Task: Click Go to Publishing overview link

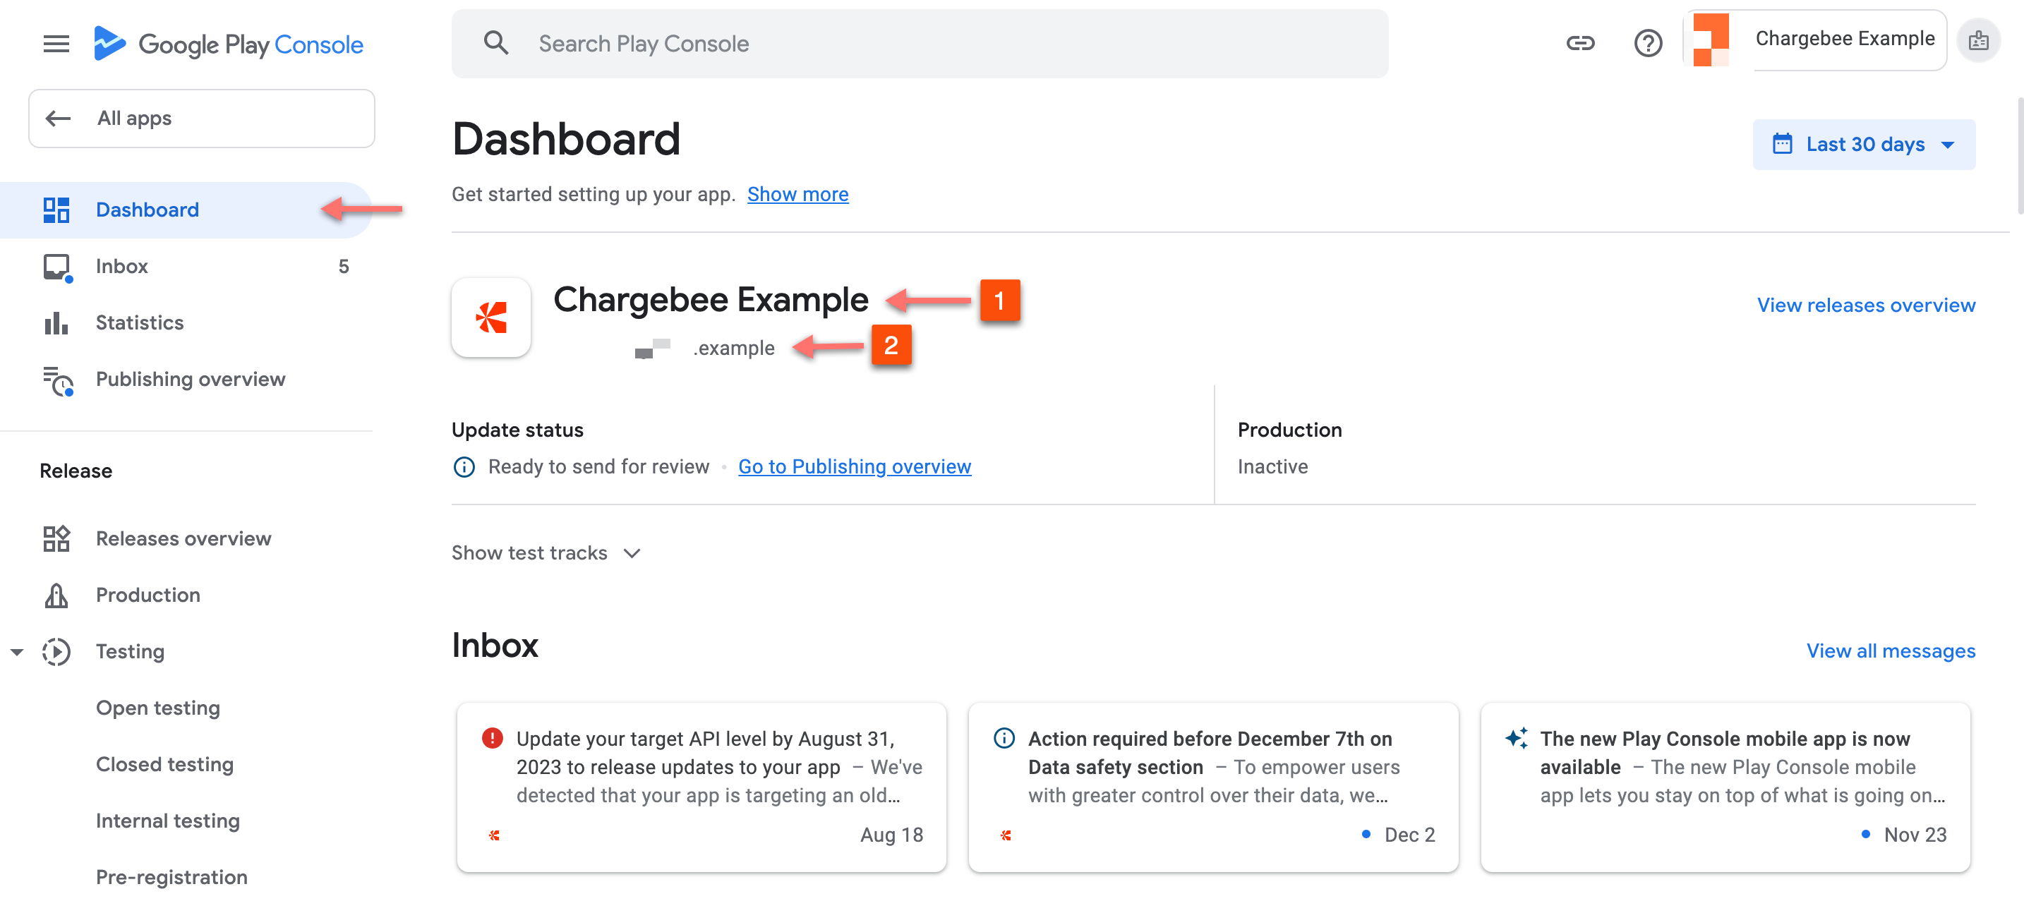Action: [x=854, y=466]
